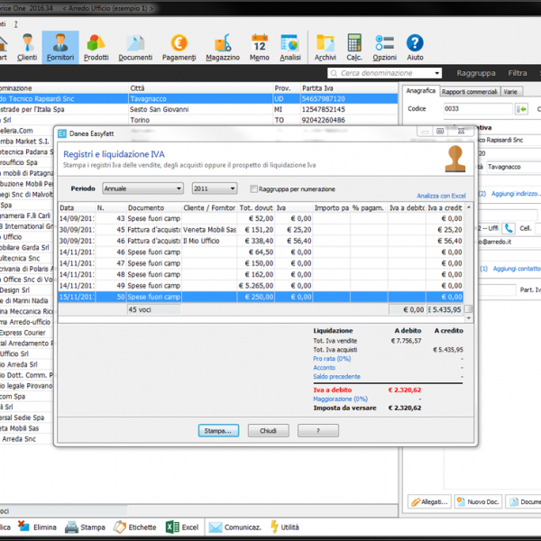
Task: Open the Documenti section
Action: (x=135, y=47)
